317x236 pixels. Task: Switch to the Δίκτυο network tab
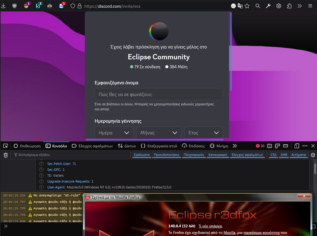click(127, 146)
